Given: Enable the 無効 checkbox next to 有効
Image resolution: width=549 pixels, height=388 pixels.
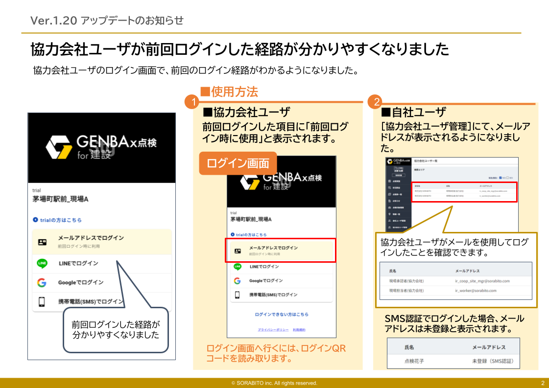Looking at the screenshot, I should click(x=507, y=178).
